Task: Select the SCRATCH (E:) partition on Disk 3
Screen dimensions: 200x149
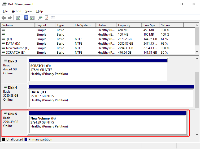Action: 98,72
